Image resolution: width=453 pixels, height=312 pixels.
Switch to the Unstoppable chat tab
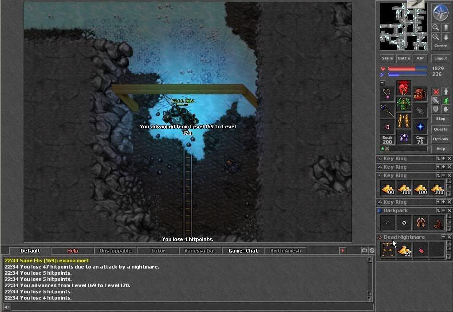point(115,251)
